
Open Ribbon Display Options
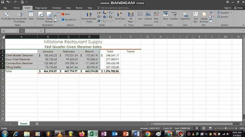(x=227, y=2)
